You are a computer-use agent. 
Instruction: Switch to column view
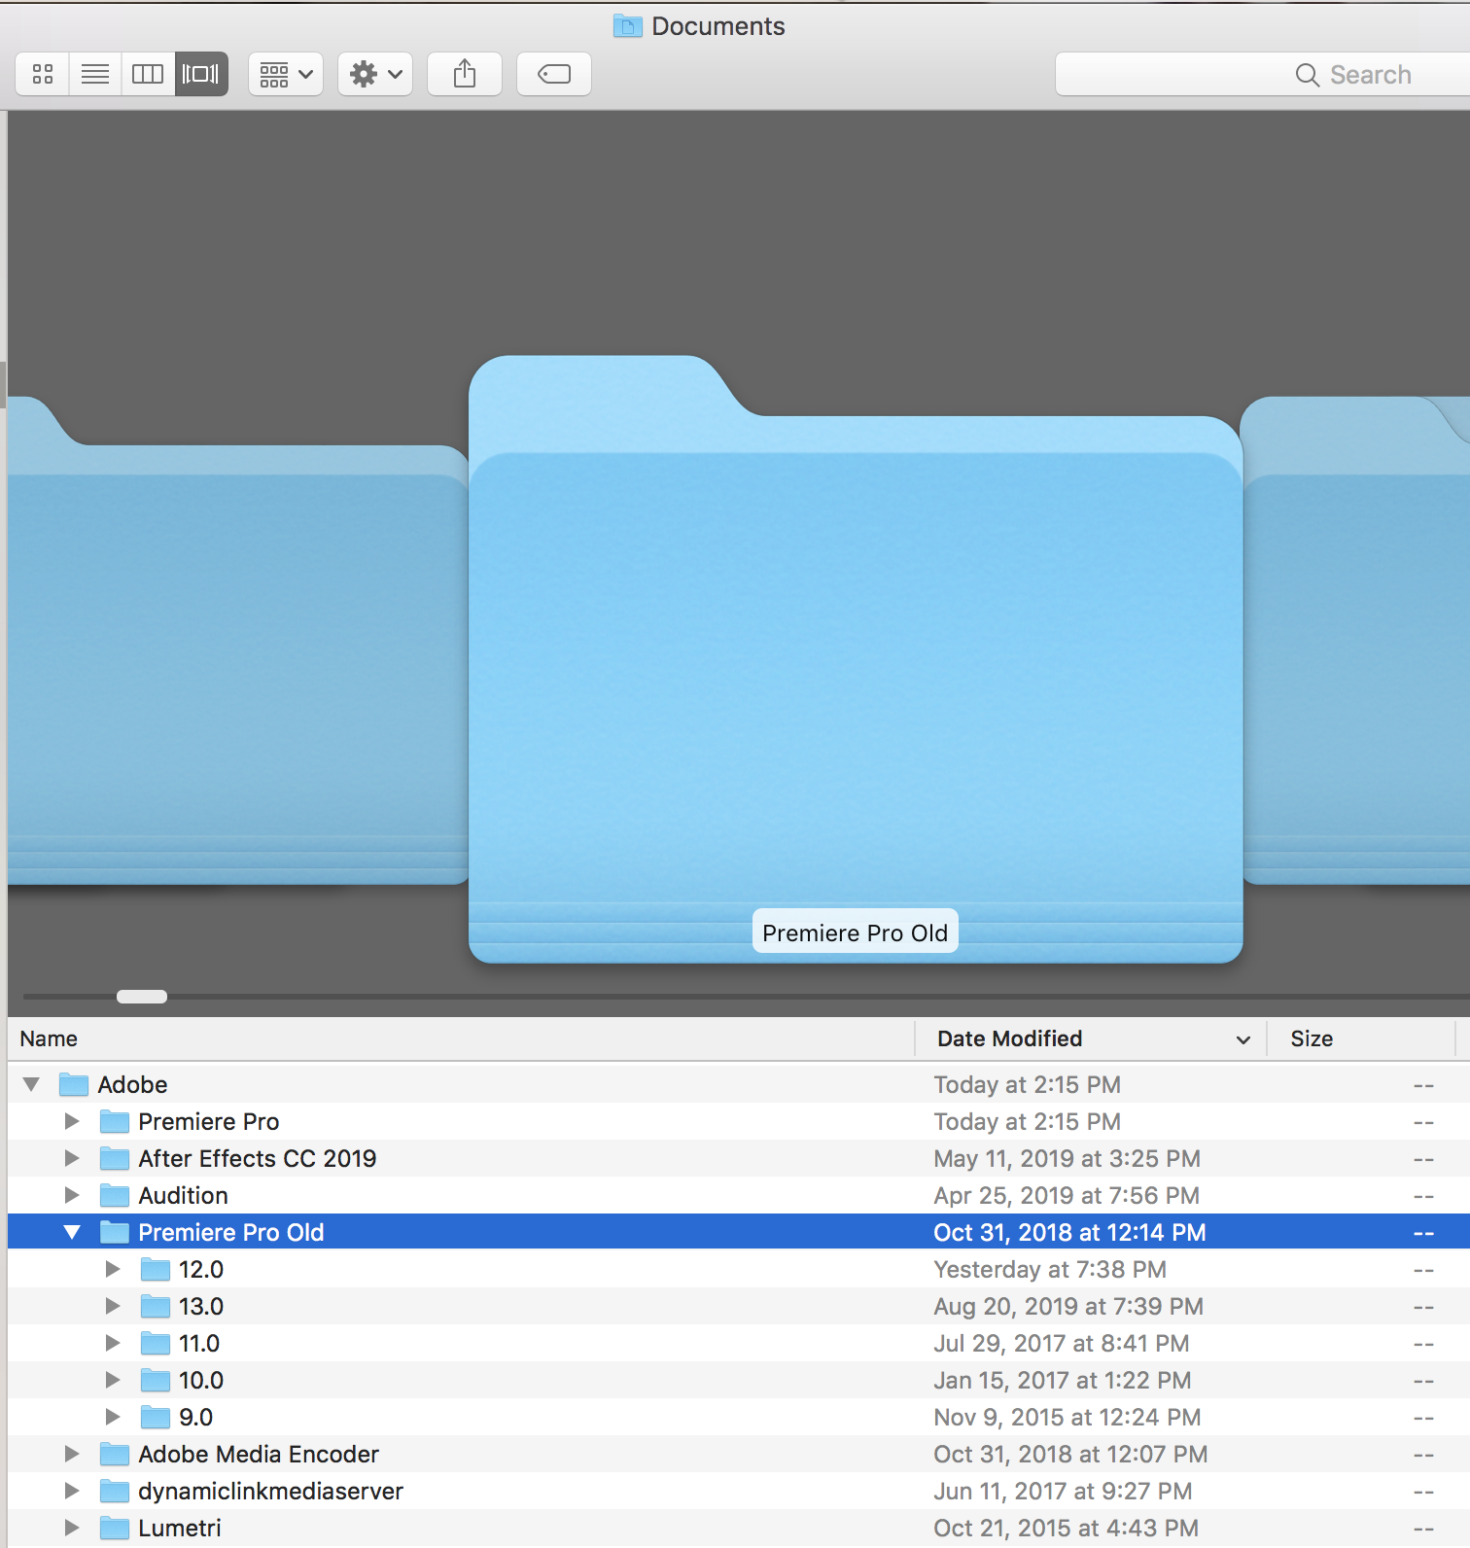point(148,74)
